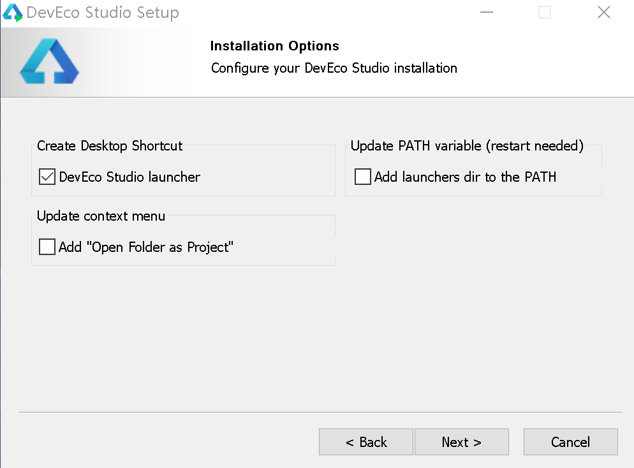Click the Configure your DevEco Studio installation subtitle
This screenshot has width=634, height=468.
point(333,68)
